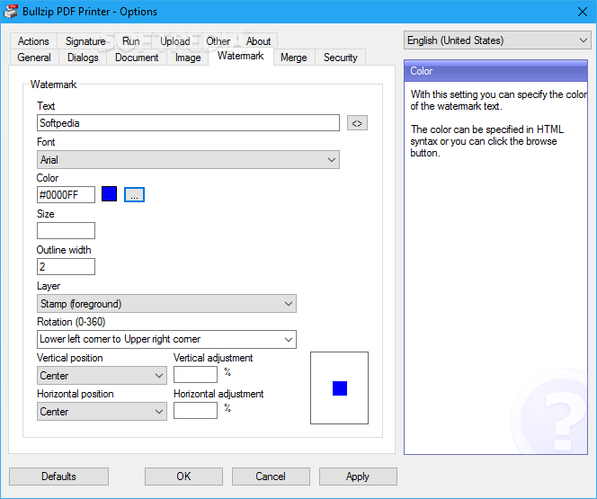Click the Outline width field
The height and width of the screenshot is (499, 597).
point(66,266)
